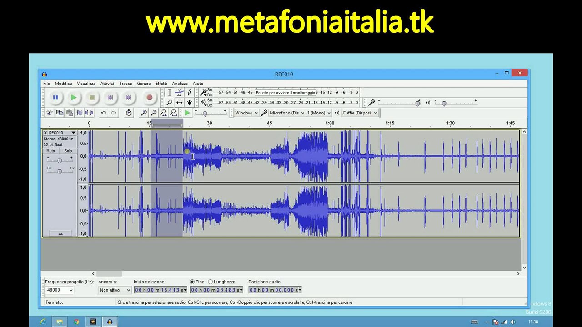Image resolution: width=582 pixels, height=327 pixels.
Task: Open the Visualizza menu
Action: 86,84
